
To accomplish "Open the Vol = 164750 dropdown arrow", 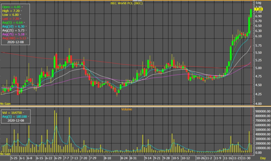I will click(x=23, y=113).
